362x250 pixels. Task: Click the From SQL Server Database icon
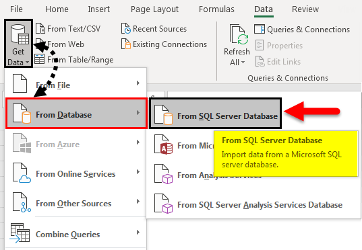[163, 114]
